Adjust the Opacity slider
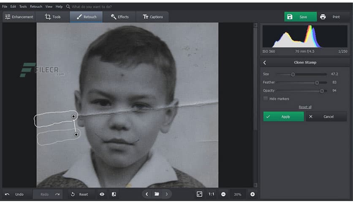This screenshot has height=204, width=353. click(x=322, y=91)
